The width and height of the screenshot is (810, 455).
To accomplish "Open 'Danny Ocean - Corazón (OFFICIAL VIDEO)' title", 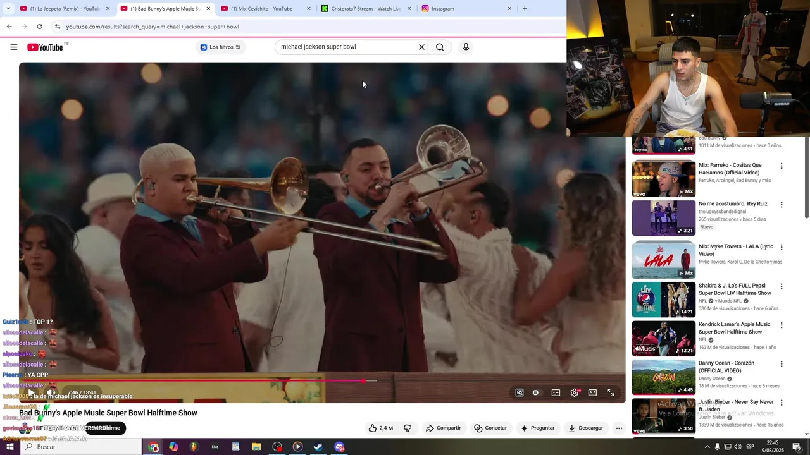I will tap(726, 367).
